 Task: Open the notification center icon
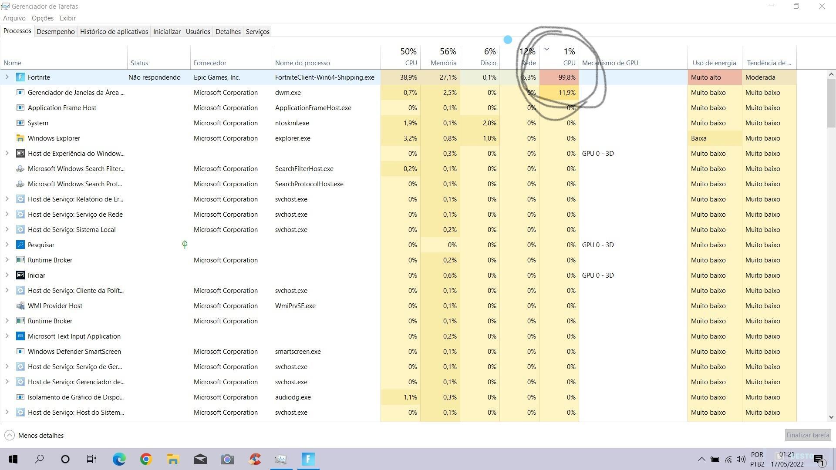[x=819, y=459]
